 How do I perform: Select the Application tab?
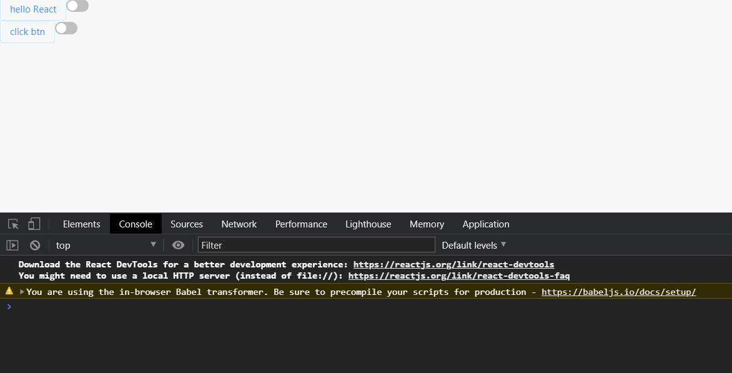pyautogui.click(x=486, y=224)
